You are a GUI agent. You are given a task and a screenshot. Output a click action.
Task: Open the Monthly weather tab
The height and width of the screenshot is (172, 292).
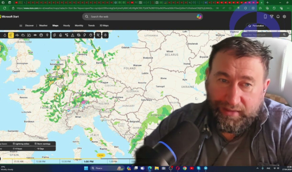click(x=79, y=26)
